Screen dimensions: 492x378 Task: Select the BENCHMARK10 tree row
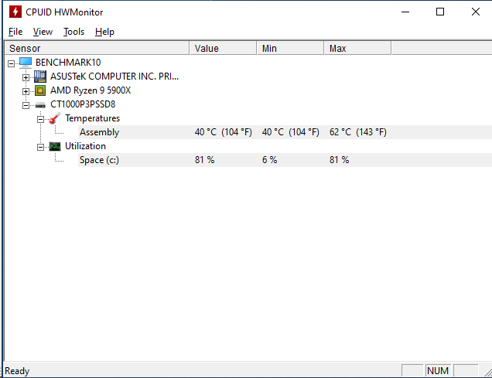(68, 63)
